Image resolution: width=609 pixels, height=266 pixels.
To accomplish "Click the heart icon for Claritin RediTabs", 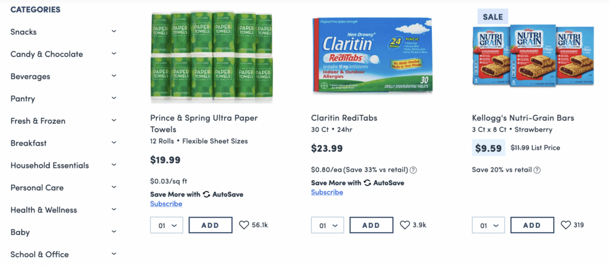I will [x=405, y=225].
